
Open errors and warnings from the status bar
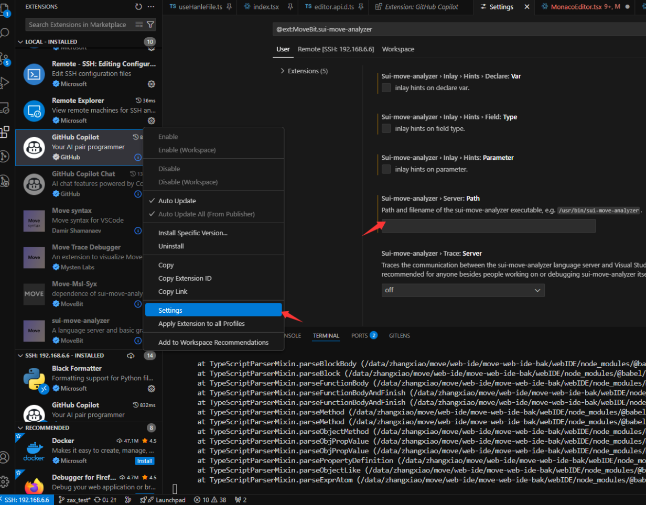point(210,500)
